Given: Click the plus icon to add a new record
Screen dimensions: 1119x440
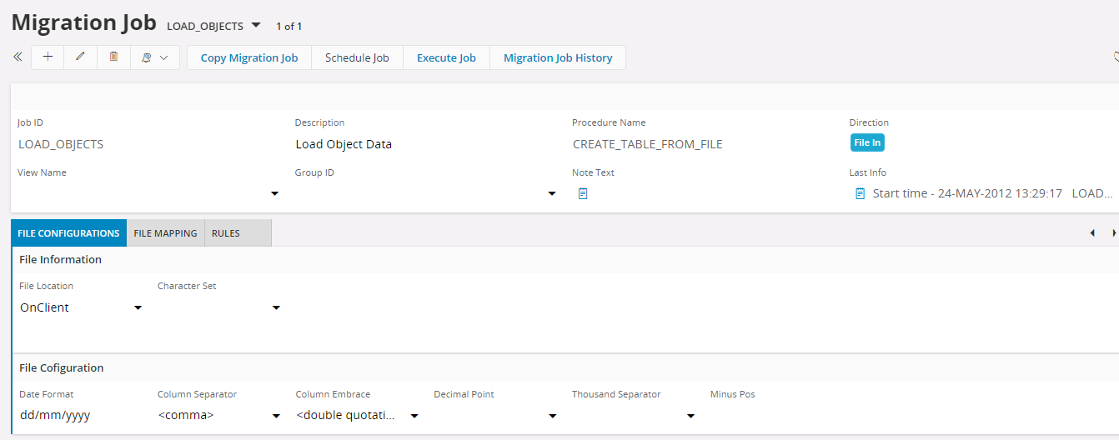Looking at the screenshot, I should tap(48, 57).
